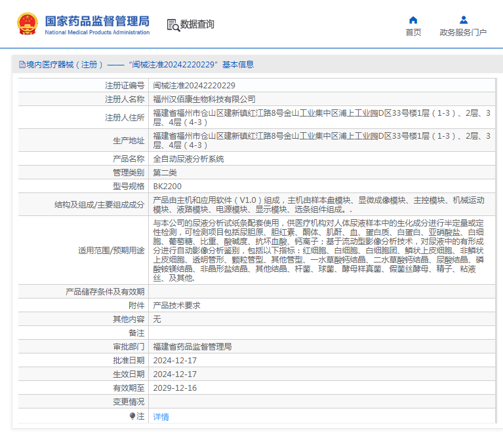Open the 数据查询 search icon
This screenshot has width=503, height=434.
point(173,25)
